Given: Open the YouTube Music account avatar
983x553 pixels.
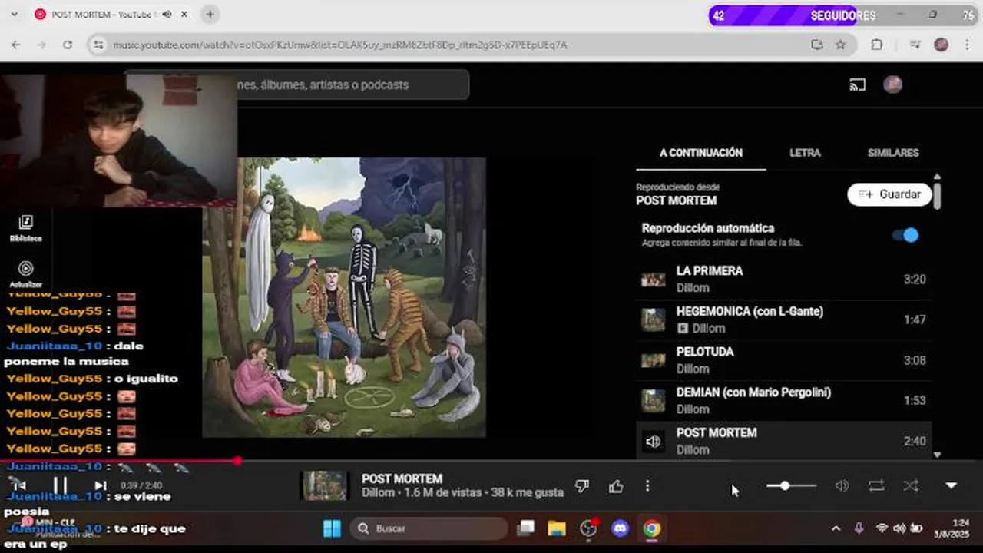Looking at the screenshot, I should pos(892,84).
